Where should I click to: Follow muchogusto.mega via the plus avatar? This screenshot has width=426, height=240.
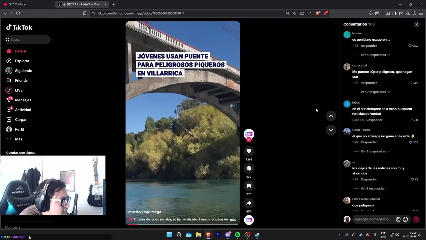coord(249,140)
